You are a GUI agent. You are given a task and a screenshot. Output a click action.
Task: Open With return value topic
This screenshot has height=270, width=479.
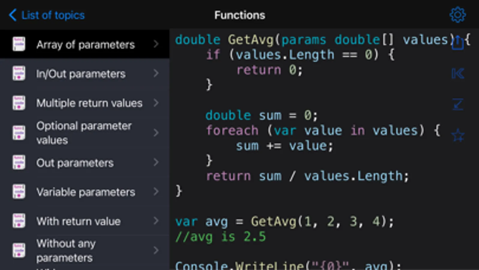[x=85, y=221]
